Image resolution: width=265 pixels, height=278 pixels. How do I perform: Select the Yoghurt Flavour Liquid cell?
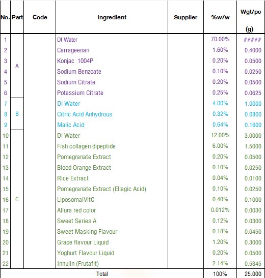(112, 253)
